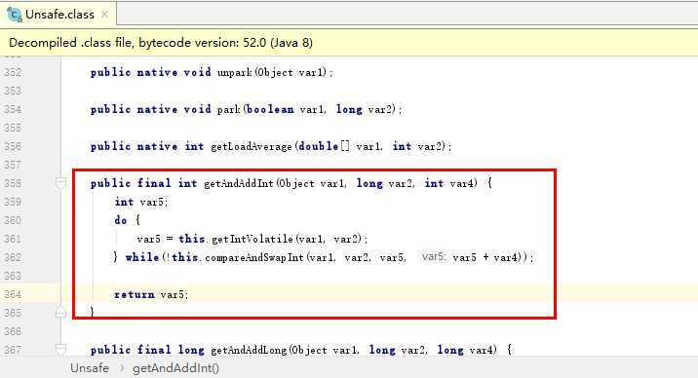This screenshot has height=378, width=698.
Task: Click line number 352 in gutter
Action: (x=13, y=72)
